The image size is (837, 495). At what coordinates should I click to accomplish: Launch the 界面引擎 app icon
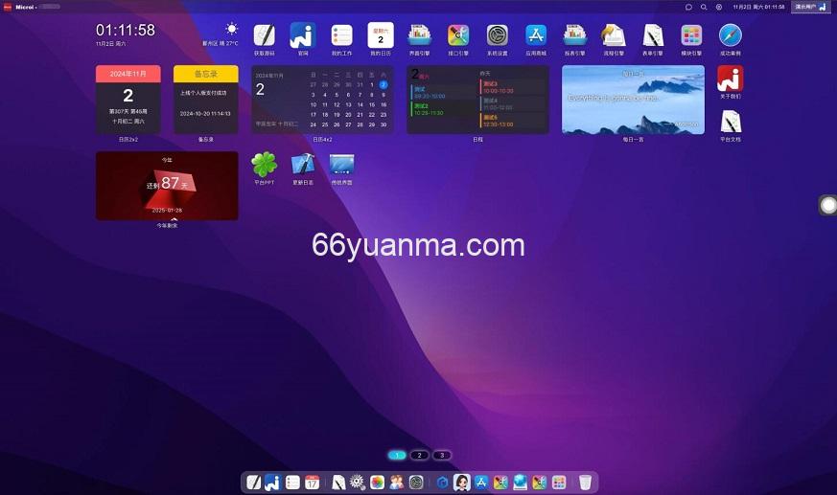(x=420, y=35)
